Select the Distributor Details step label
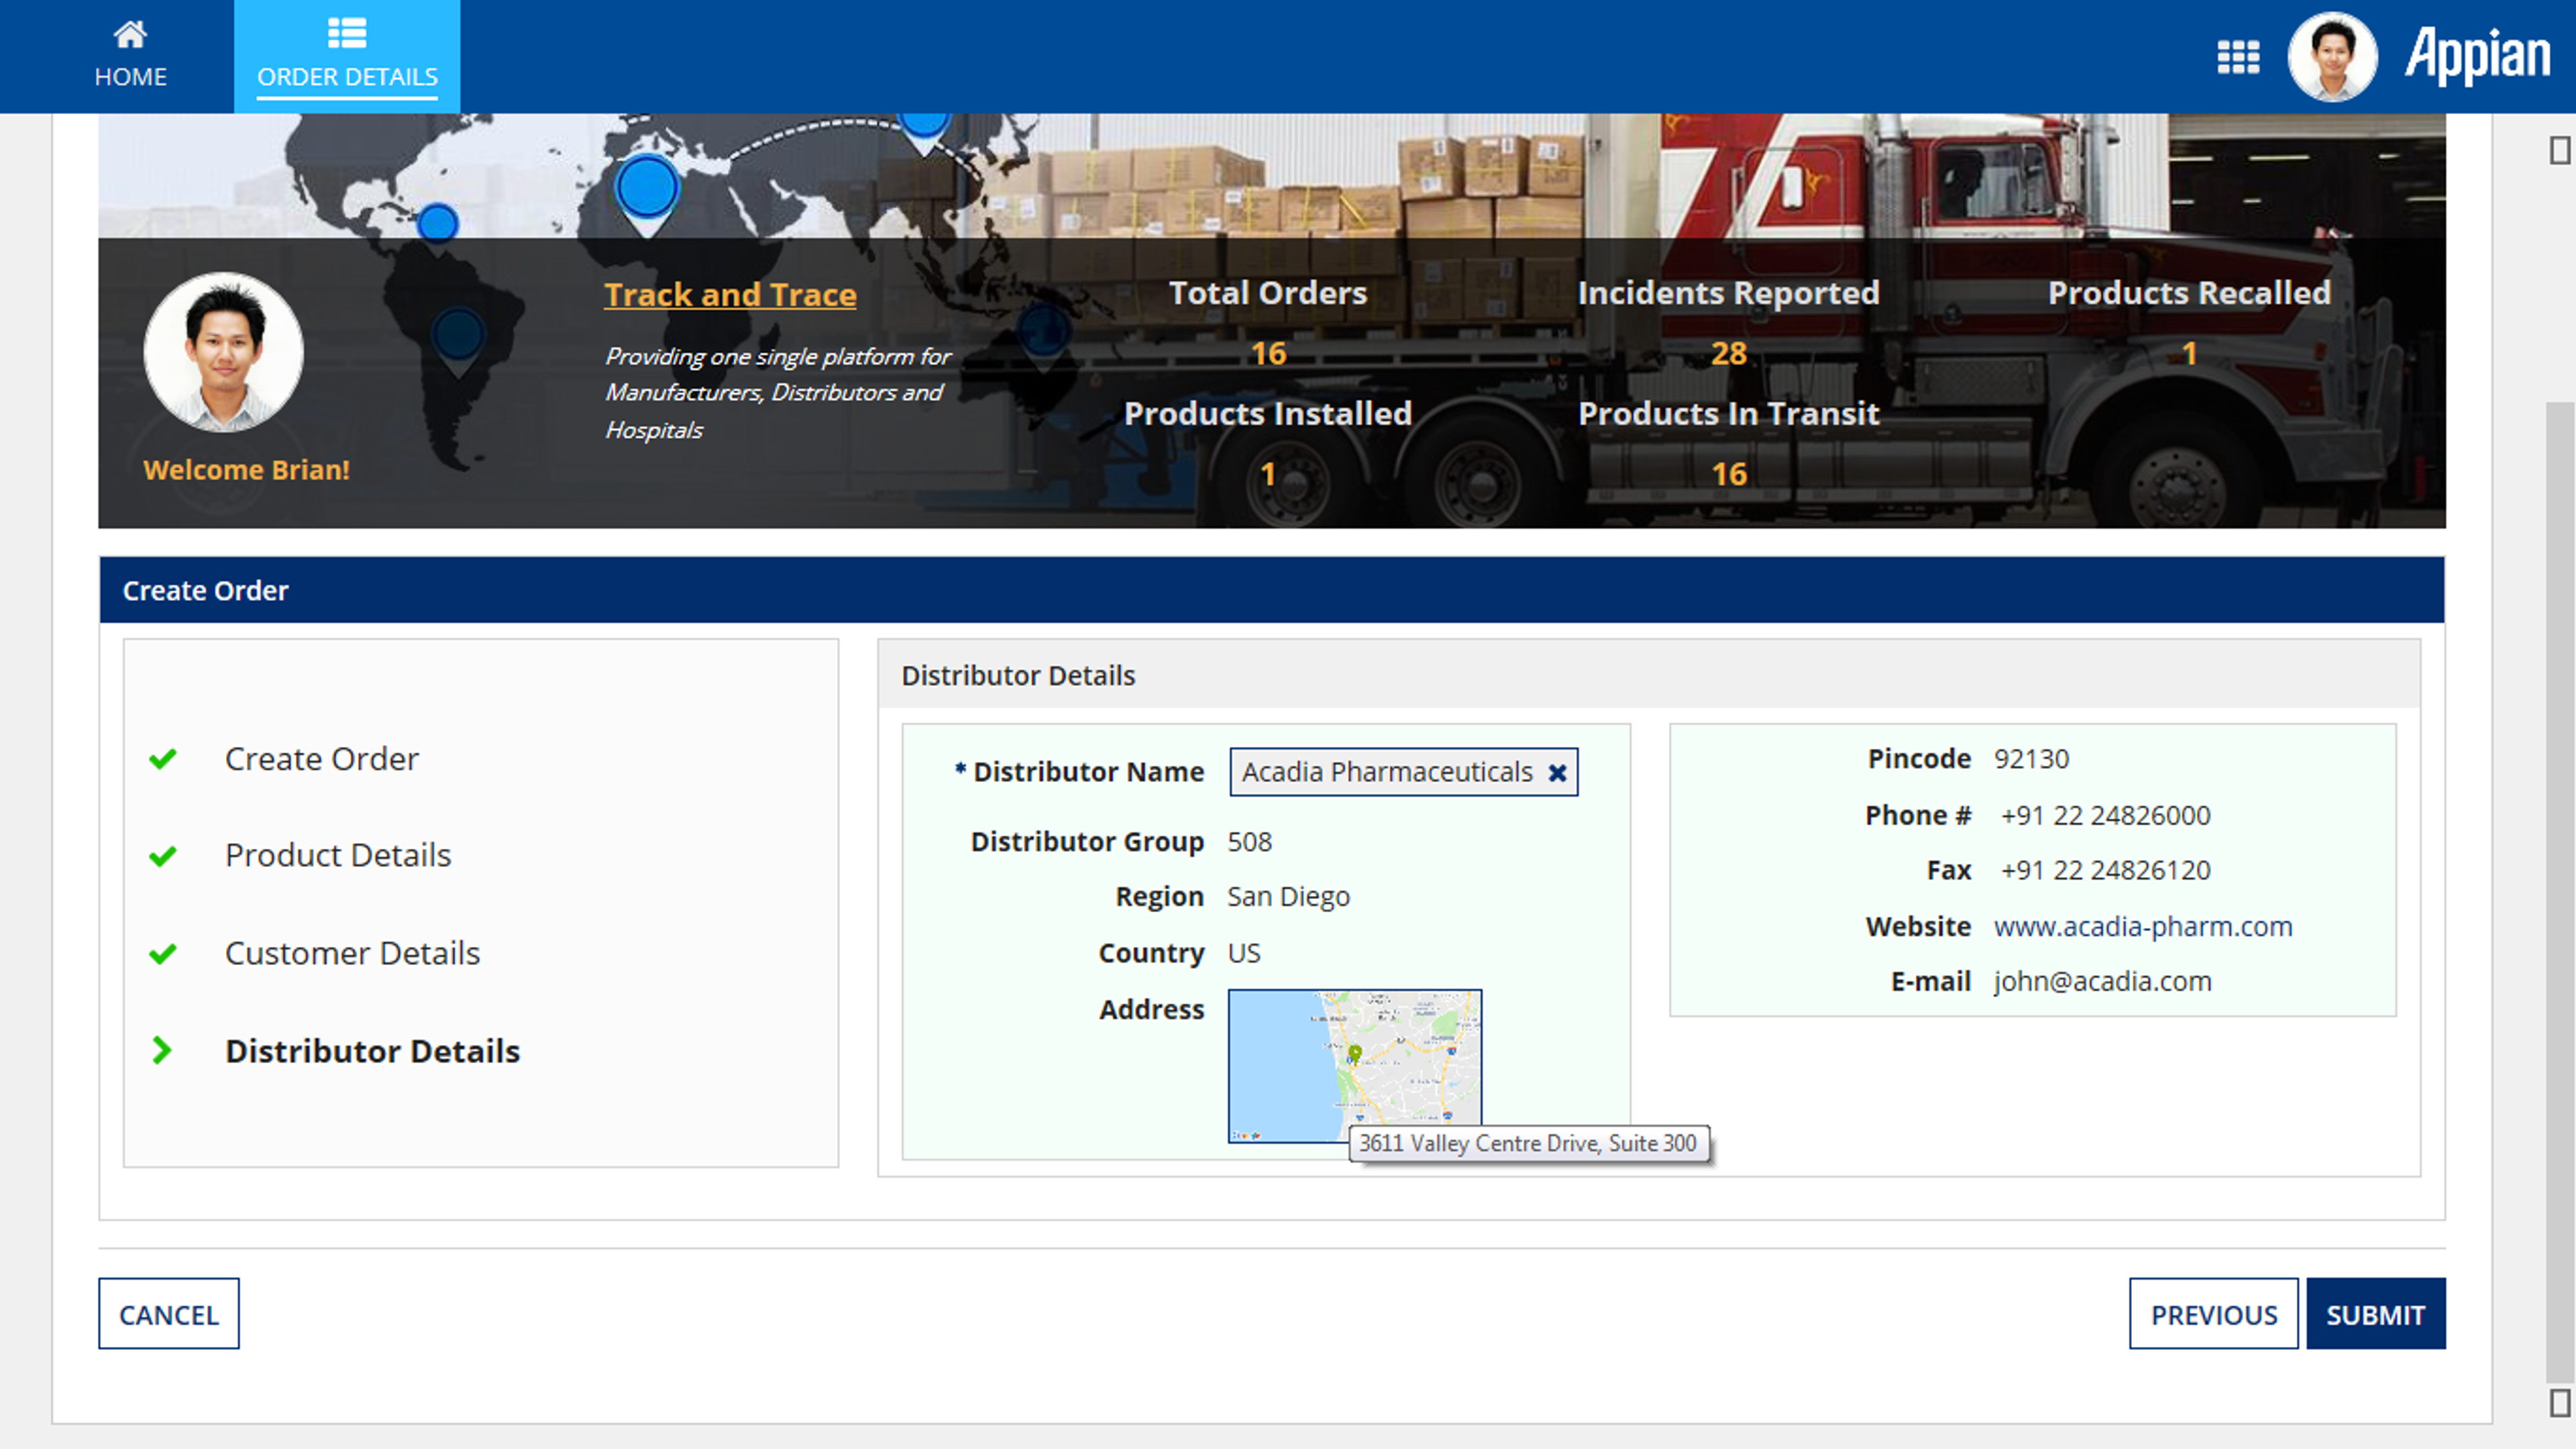The image size is (2576, 1449). pos(372,1051)
